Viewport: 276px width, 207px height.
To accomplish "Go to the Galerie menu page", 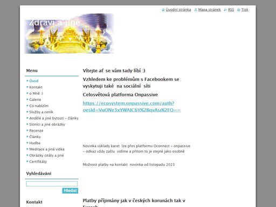I will 35,100.
